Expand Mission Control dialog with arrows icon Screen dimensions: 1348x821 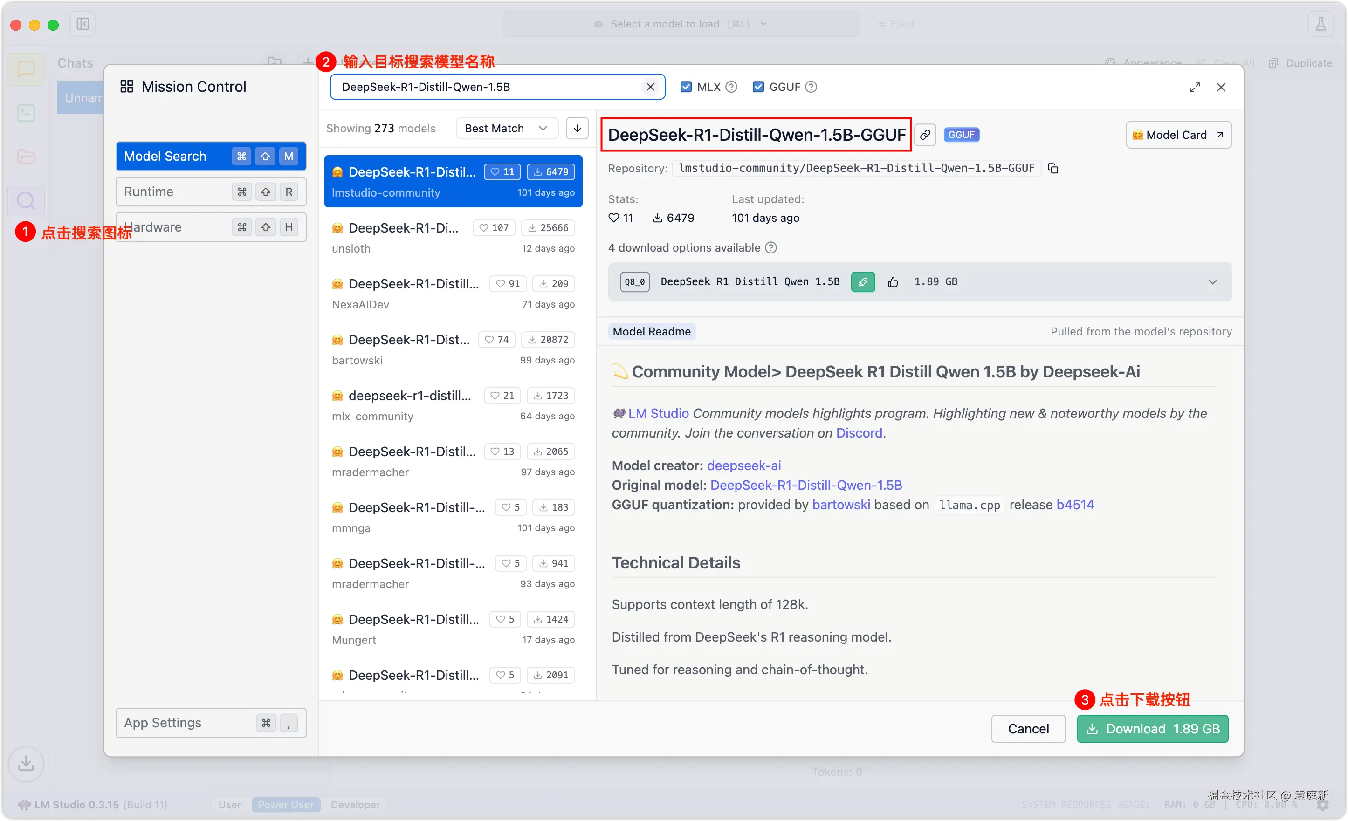(x=1195, y=88)
